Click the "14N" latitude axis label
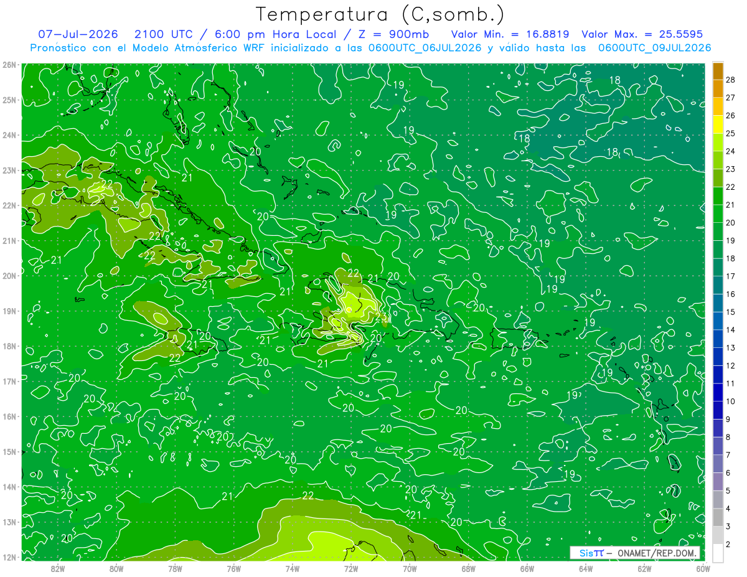Image resolution: width=747 pixels, height=577 pixels. coord(9,487)
